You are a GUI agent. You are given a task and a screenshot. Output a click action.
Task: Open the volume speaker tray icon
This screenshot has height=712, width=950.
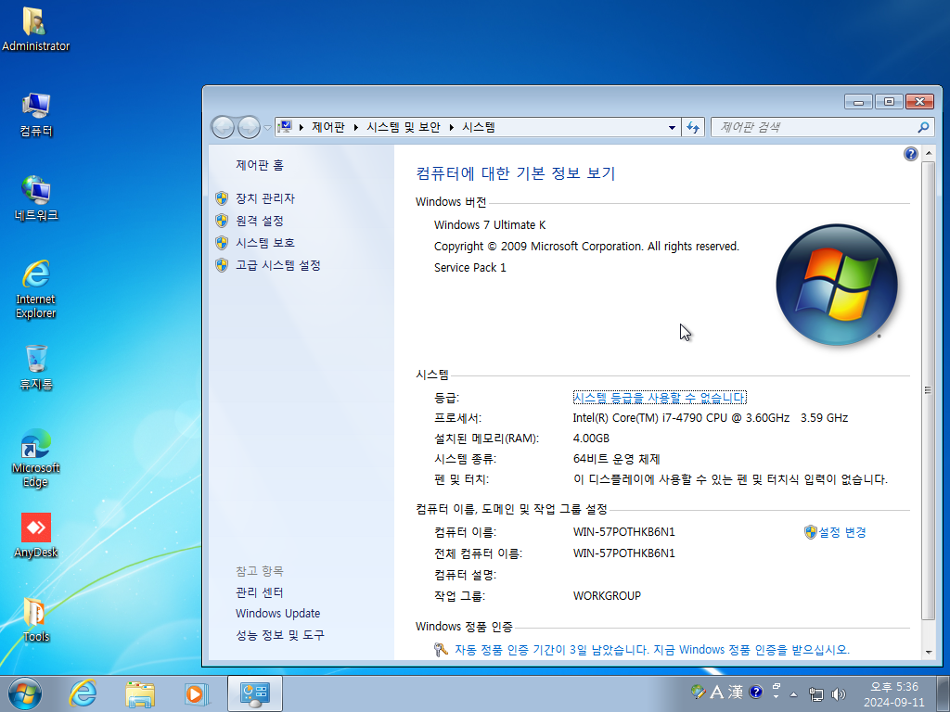point(839,693)
